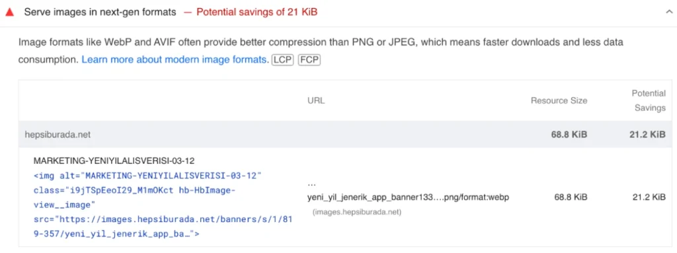Click the red warning triangle icon
The height and width of the screenshot is (253, 677).
[9, 12]
